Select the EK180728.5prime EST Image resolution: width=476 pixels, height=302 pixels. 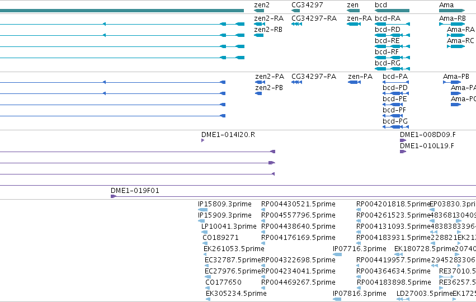coord(399,254)
